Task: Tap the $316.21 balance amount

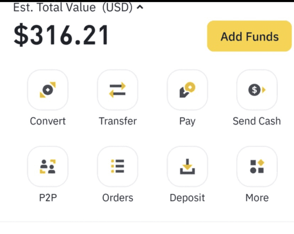Action: point(61,36)
